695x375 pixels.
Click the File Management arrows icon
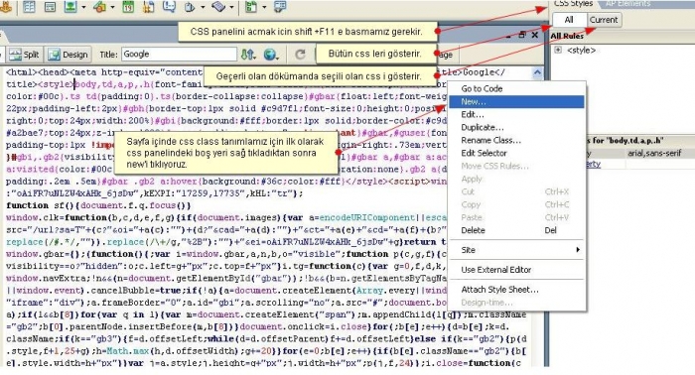pyautogui.click(x=248, y=55)
